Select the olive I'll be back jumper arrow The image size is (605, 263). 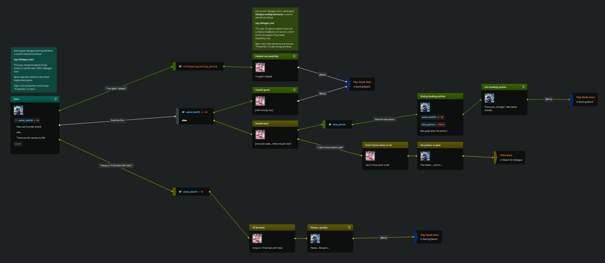pos(495,157)
